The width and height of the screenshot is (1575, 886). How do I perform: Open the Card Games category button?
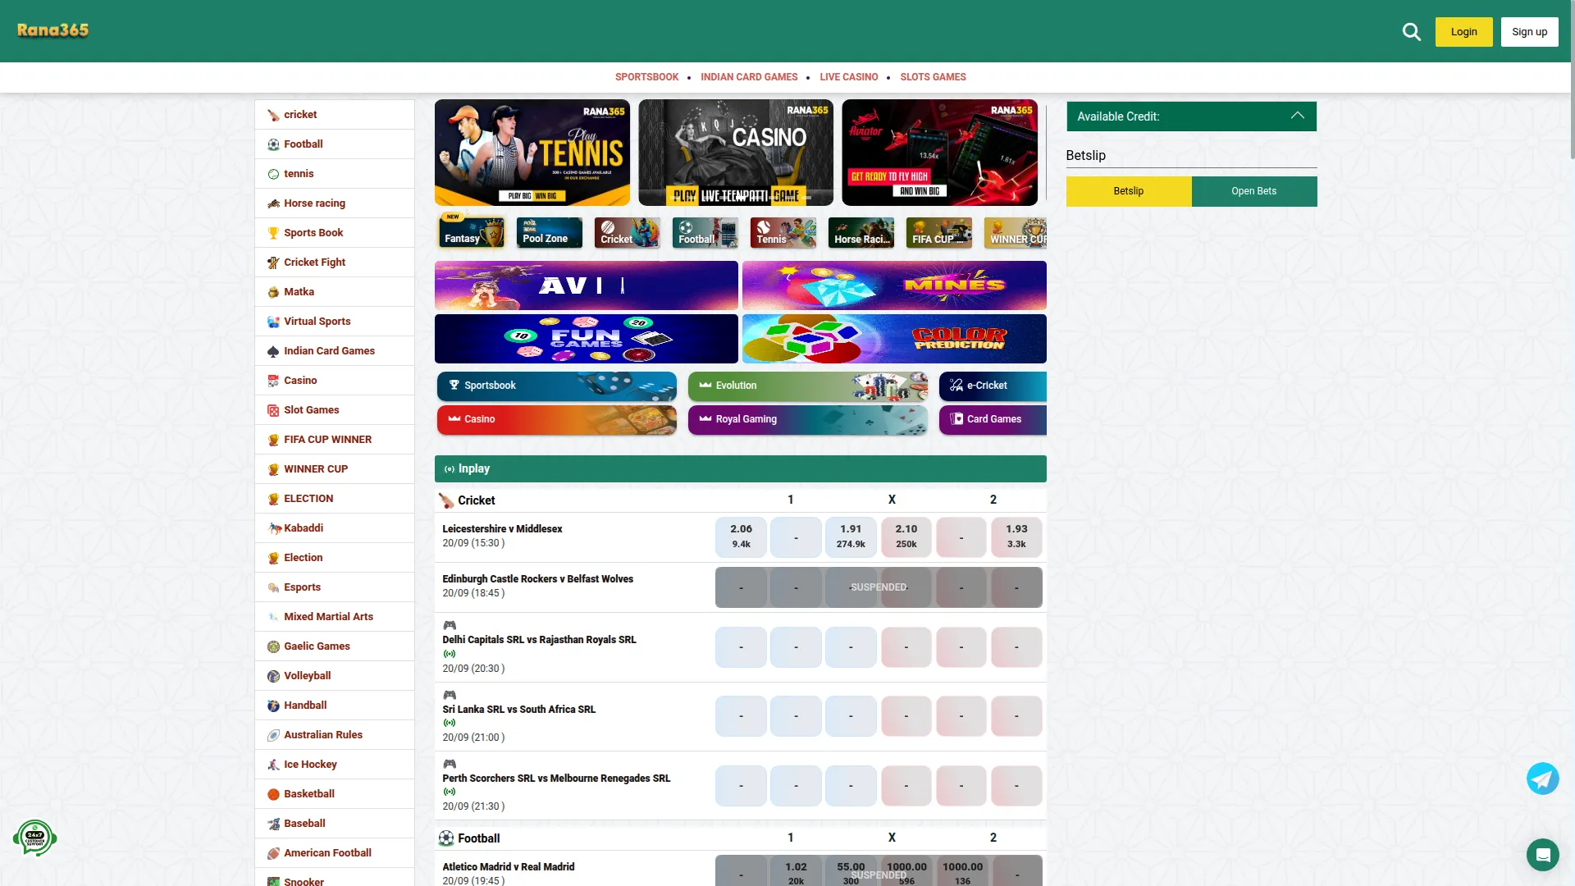[x=993, y=419]
